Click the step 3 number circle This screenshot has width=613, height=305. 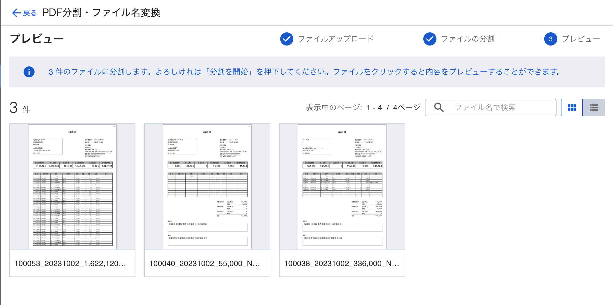tap(550, 39)
